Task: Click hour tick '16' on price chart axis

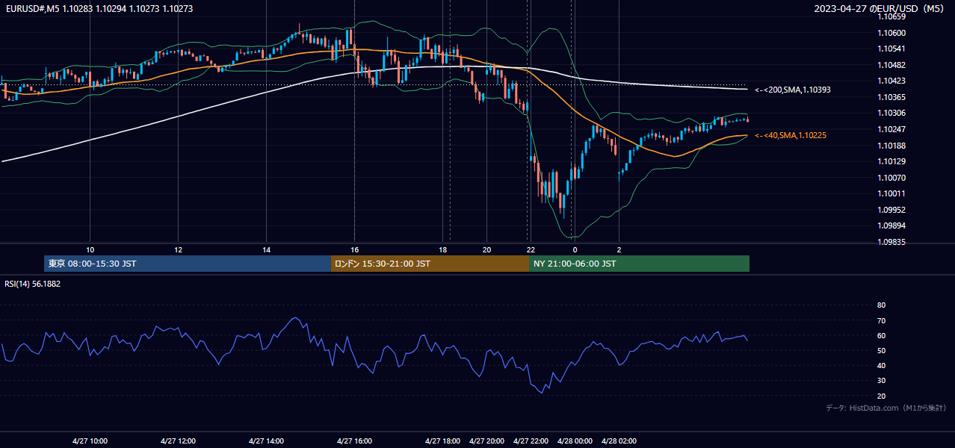Action: pyautogui.click(x=354, y=250)
